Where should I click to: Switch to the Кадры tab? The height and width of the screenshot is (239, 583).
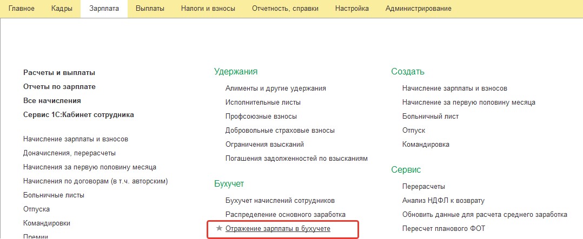point(62,9)
